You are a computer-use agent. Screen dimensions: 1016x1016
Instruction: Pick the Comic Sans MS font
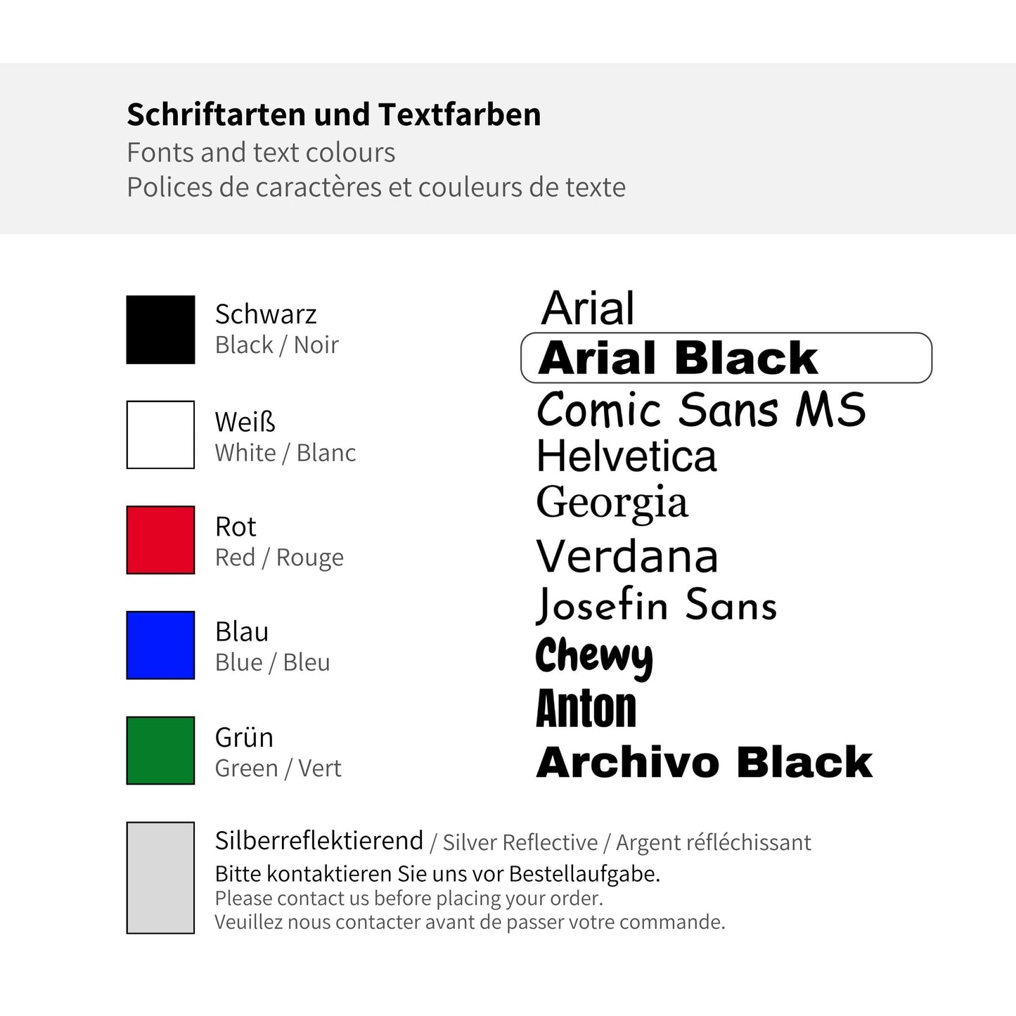(700, 409)
